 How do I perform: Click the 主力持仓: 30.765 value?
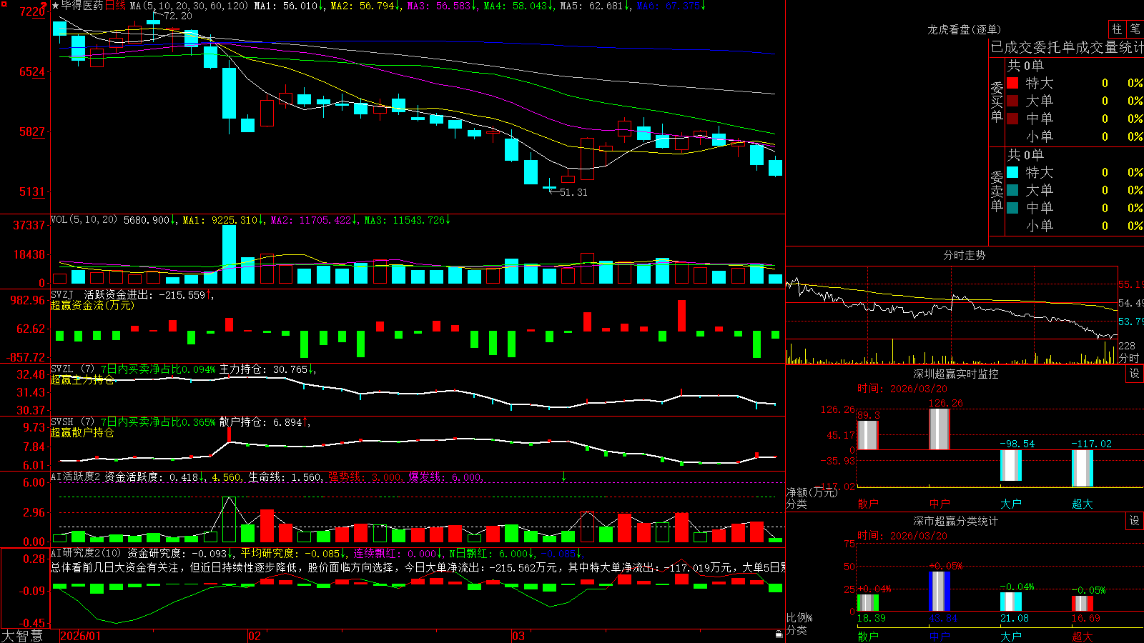263,369
